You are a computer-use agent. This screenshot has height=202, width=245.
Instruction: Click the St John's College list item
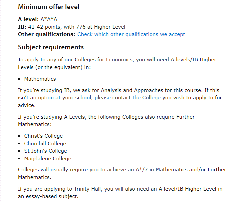pos(46,151)
